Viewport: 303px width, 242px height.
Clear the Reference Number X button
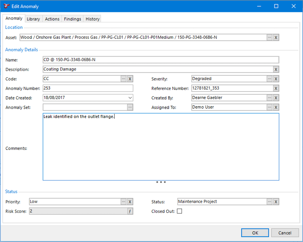276,88
